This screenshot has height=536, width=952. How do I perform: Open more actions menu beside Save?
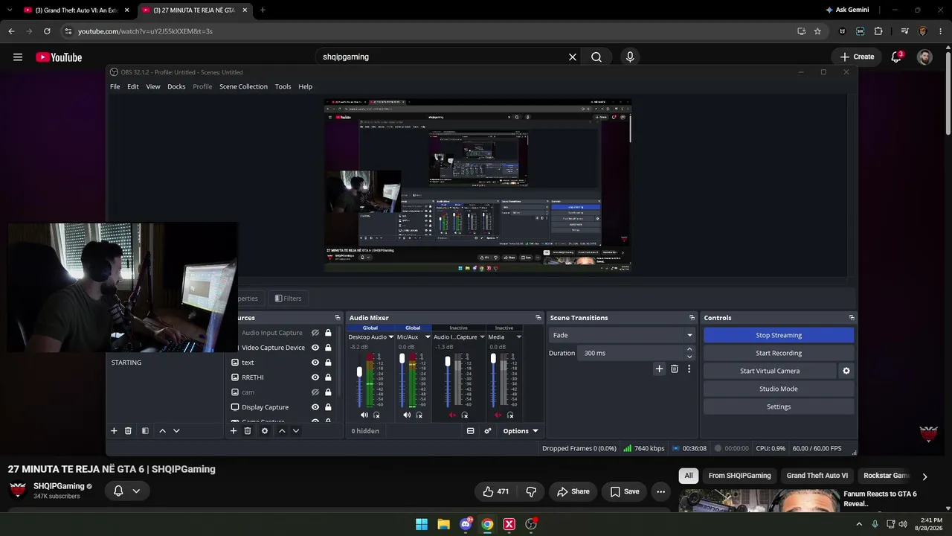pos(660,491)
